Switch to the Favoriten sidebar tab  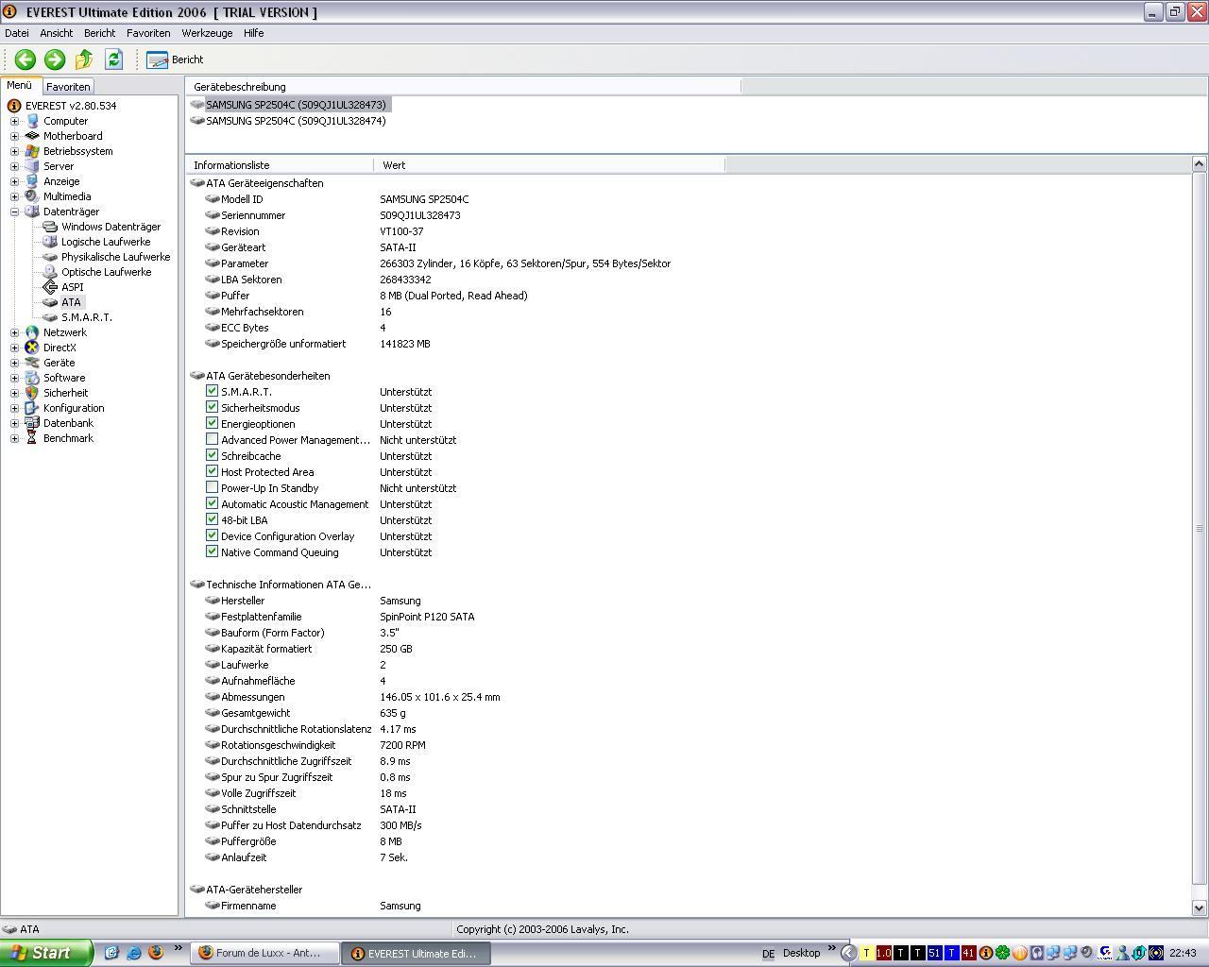pos(68,86)
